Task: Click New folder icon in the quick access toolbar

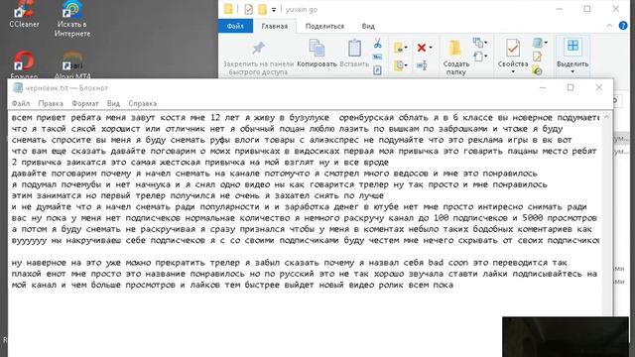Action: tap(262, 9)
